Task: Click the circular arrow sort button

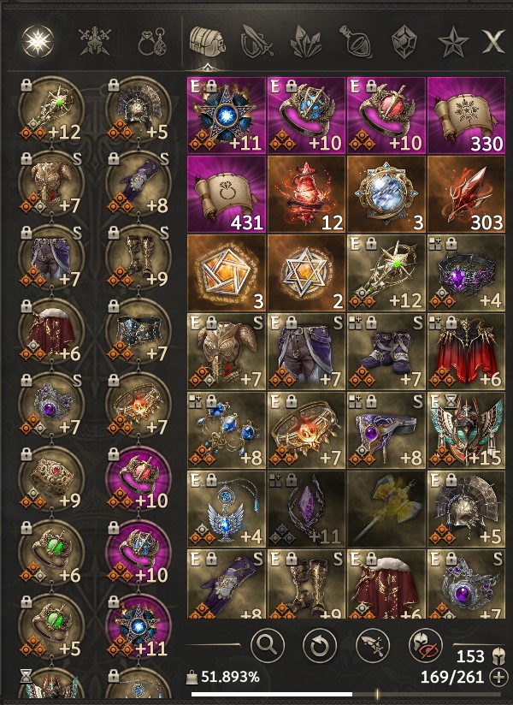Action: point(320,646)
